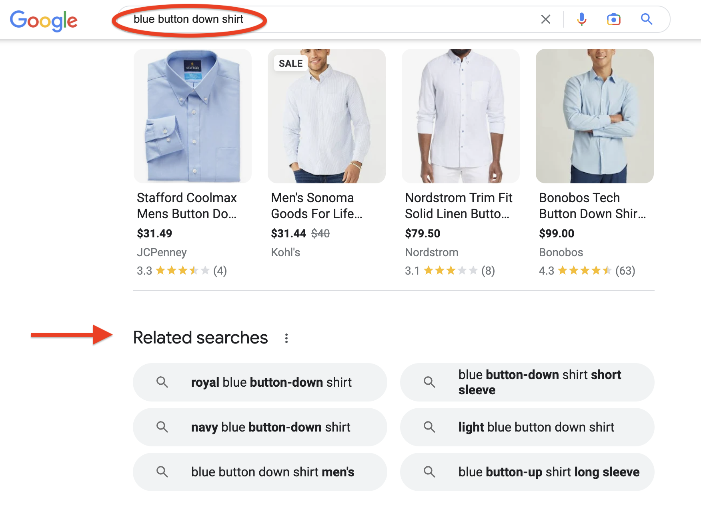The height and width of the screenshot is (510, 701).
Task: Start voice search with the microphone icon
Action: (582, 19)
